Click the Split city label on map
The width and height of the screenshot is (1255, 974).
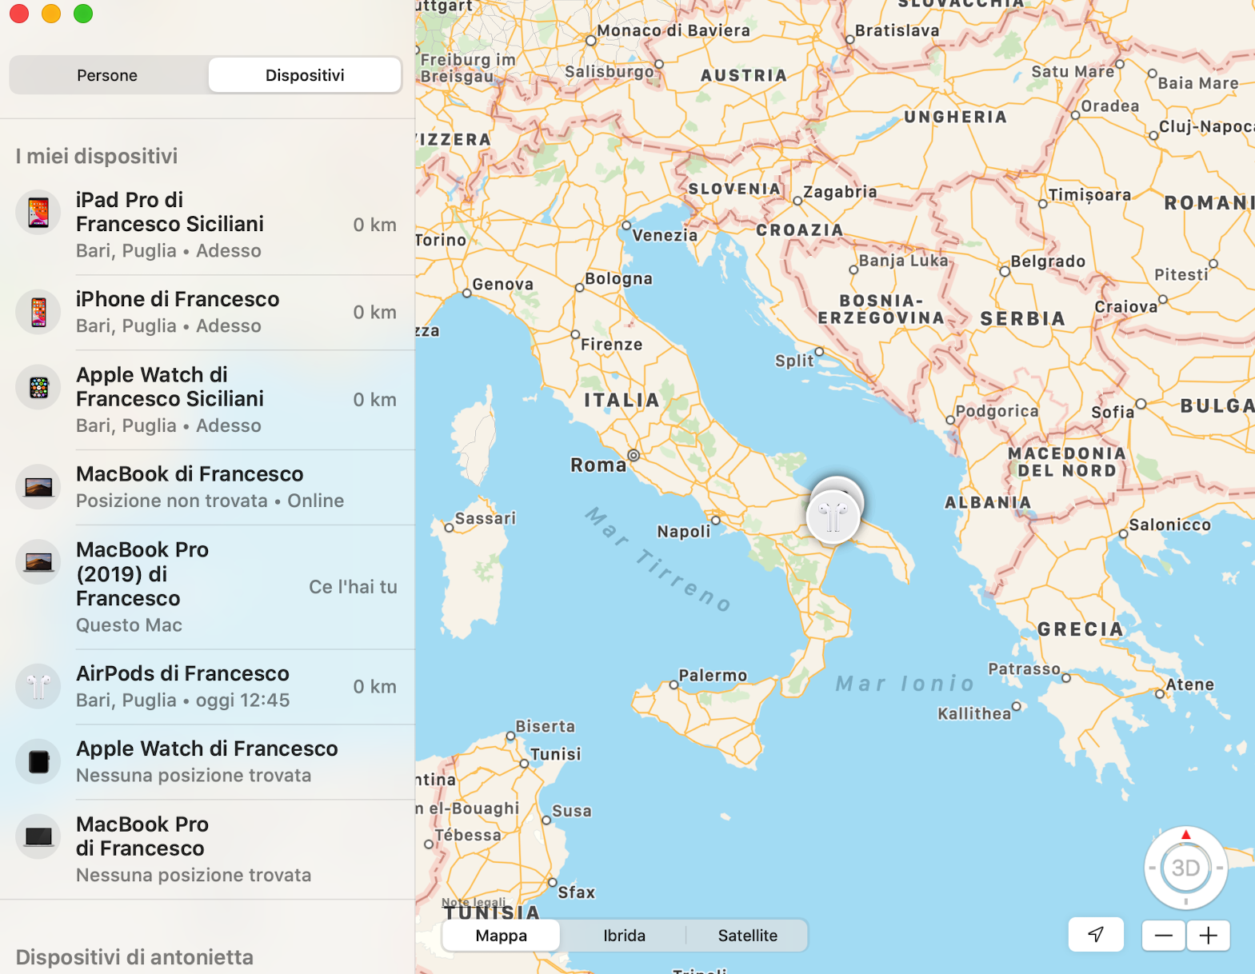793,361
